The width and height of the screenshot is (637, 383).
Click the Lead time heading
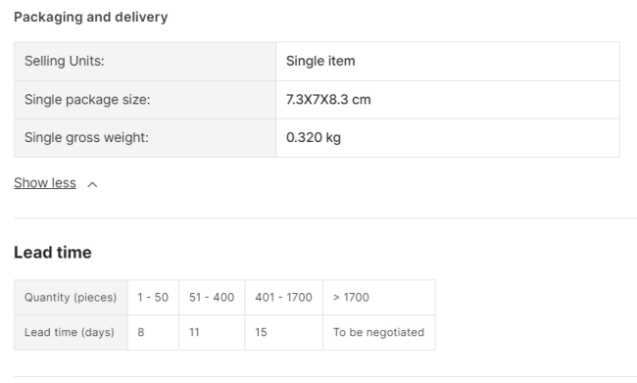click(53, 252)
